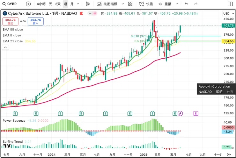Open the earnings marker near 三月 2025
Screen dimensions: 236x158
152,113
